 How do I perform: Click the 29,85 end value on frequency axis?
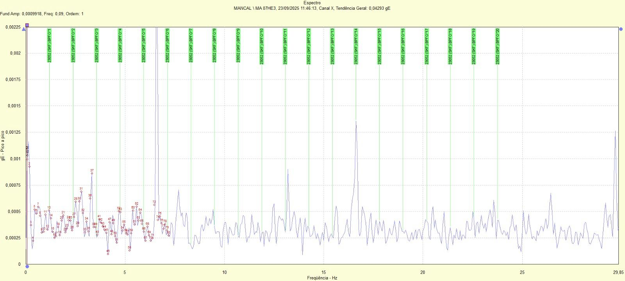[618, 272]
